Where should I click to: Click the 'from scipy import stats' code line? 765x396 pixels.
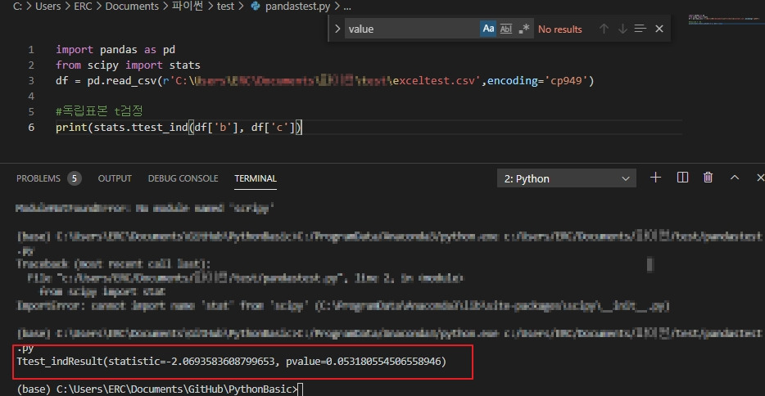point(128,65)
